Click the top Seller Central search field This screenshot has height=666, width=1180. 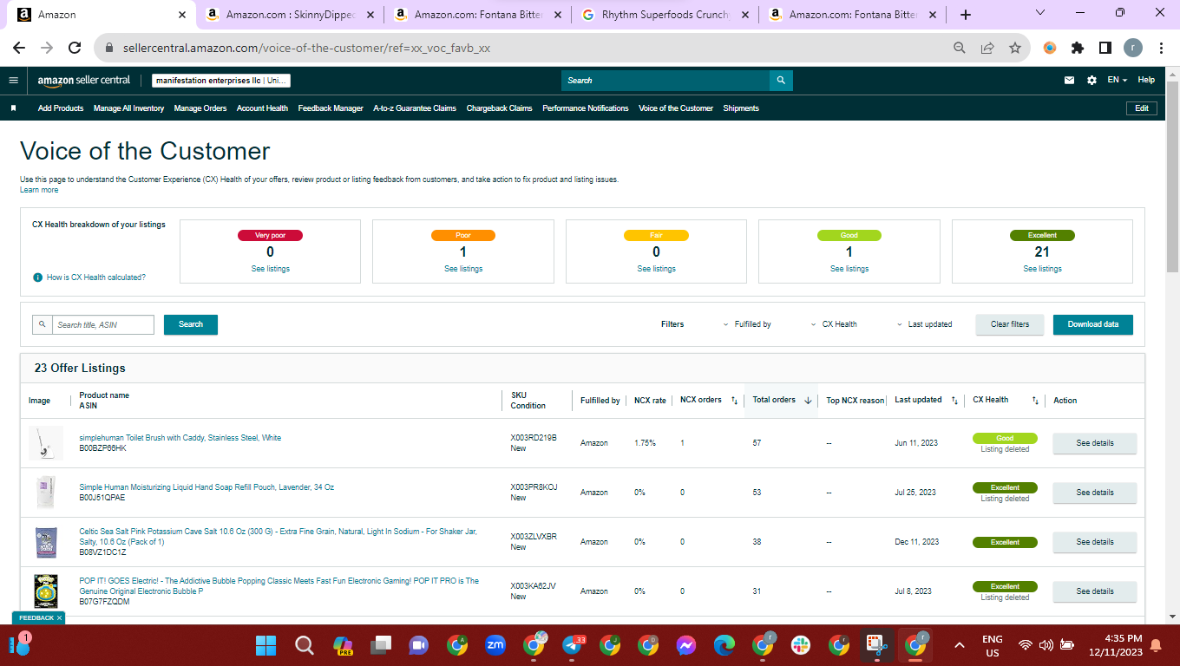pos(665,80)
